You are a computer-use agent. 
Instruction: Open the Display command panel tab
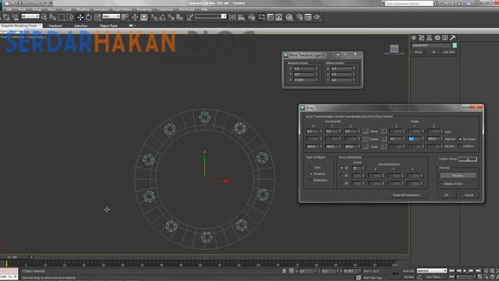tap(445, 38)
